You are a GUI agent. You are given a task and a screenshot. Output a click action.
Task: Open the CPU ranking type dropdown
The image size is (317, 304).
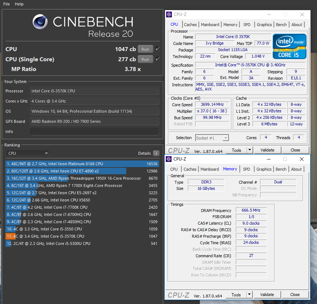[x=28, y=153]
